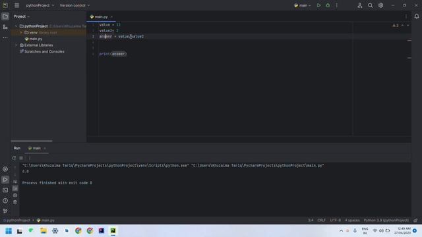Open the main run configuration dropdown
This screenshot has width=422, height=237.
tap(303, 5)
